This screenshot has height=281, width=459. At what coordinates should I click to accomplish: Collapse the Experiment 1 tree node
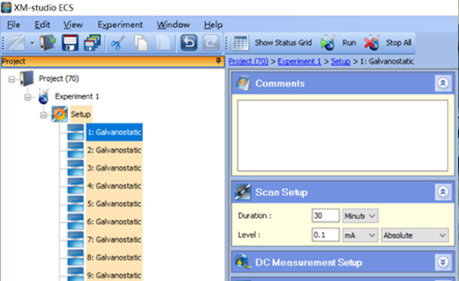[28, 97]
